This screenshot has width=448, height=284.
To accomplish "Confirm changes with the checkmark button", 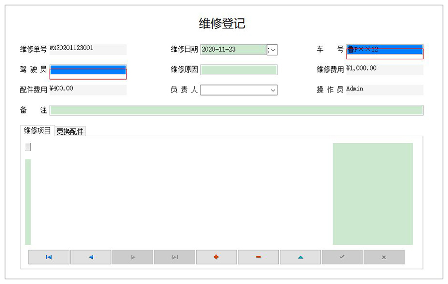I will tap(342, 257).
